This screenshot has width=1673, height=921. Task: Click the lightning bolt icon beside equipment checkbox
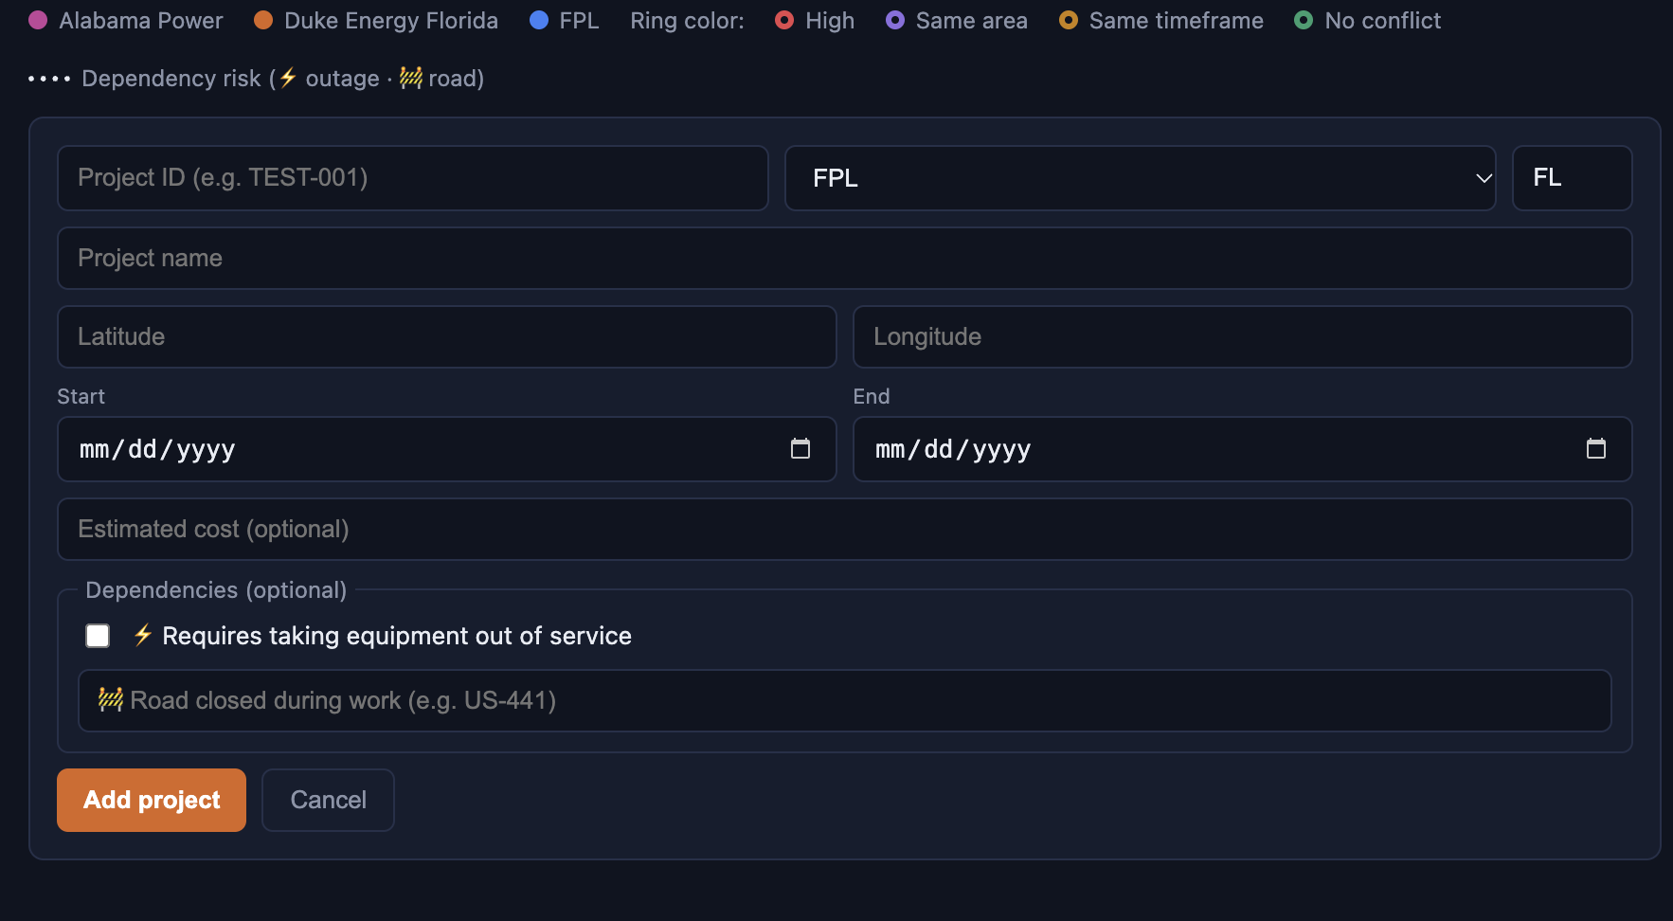point(143,635)
